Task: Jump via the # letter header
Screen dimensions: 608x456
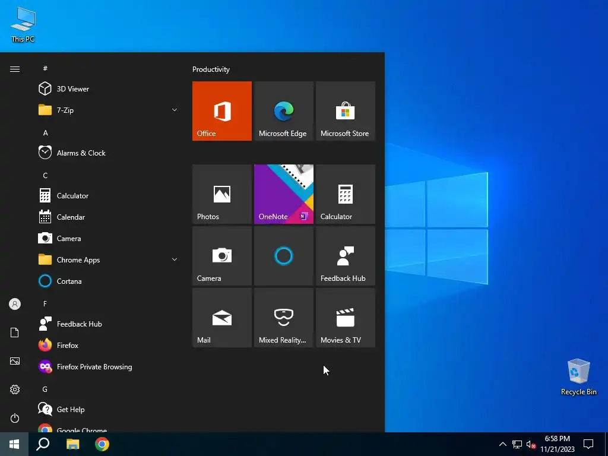Action: click(45, 68)
